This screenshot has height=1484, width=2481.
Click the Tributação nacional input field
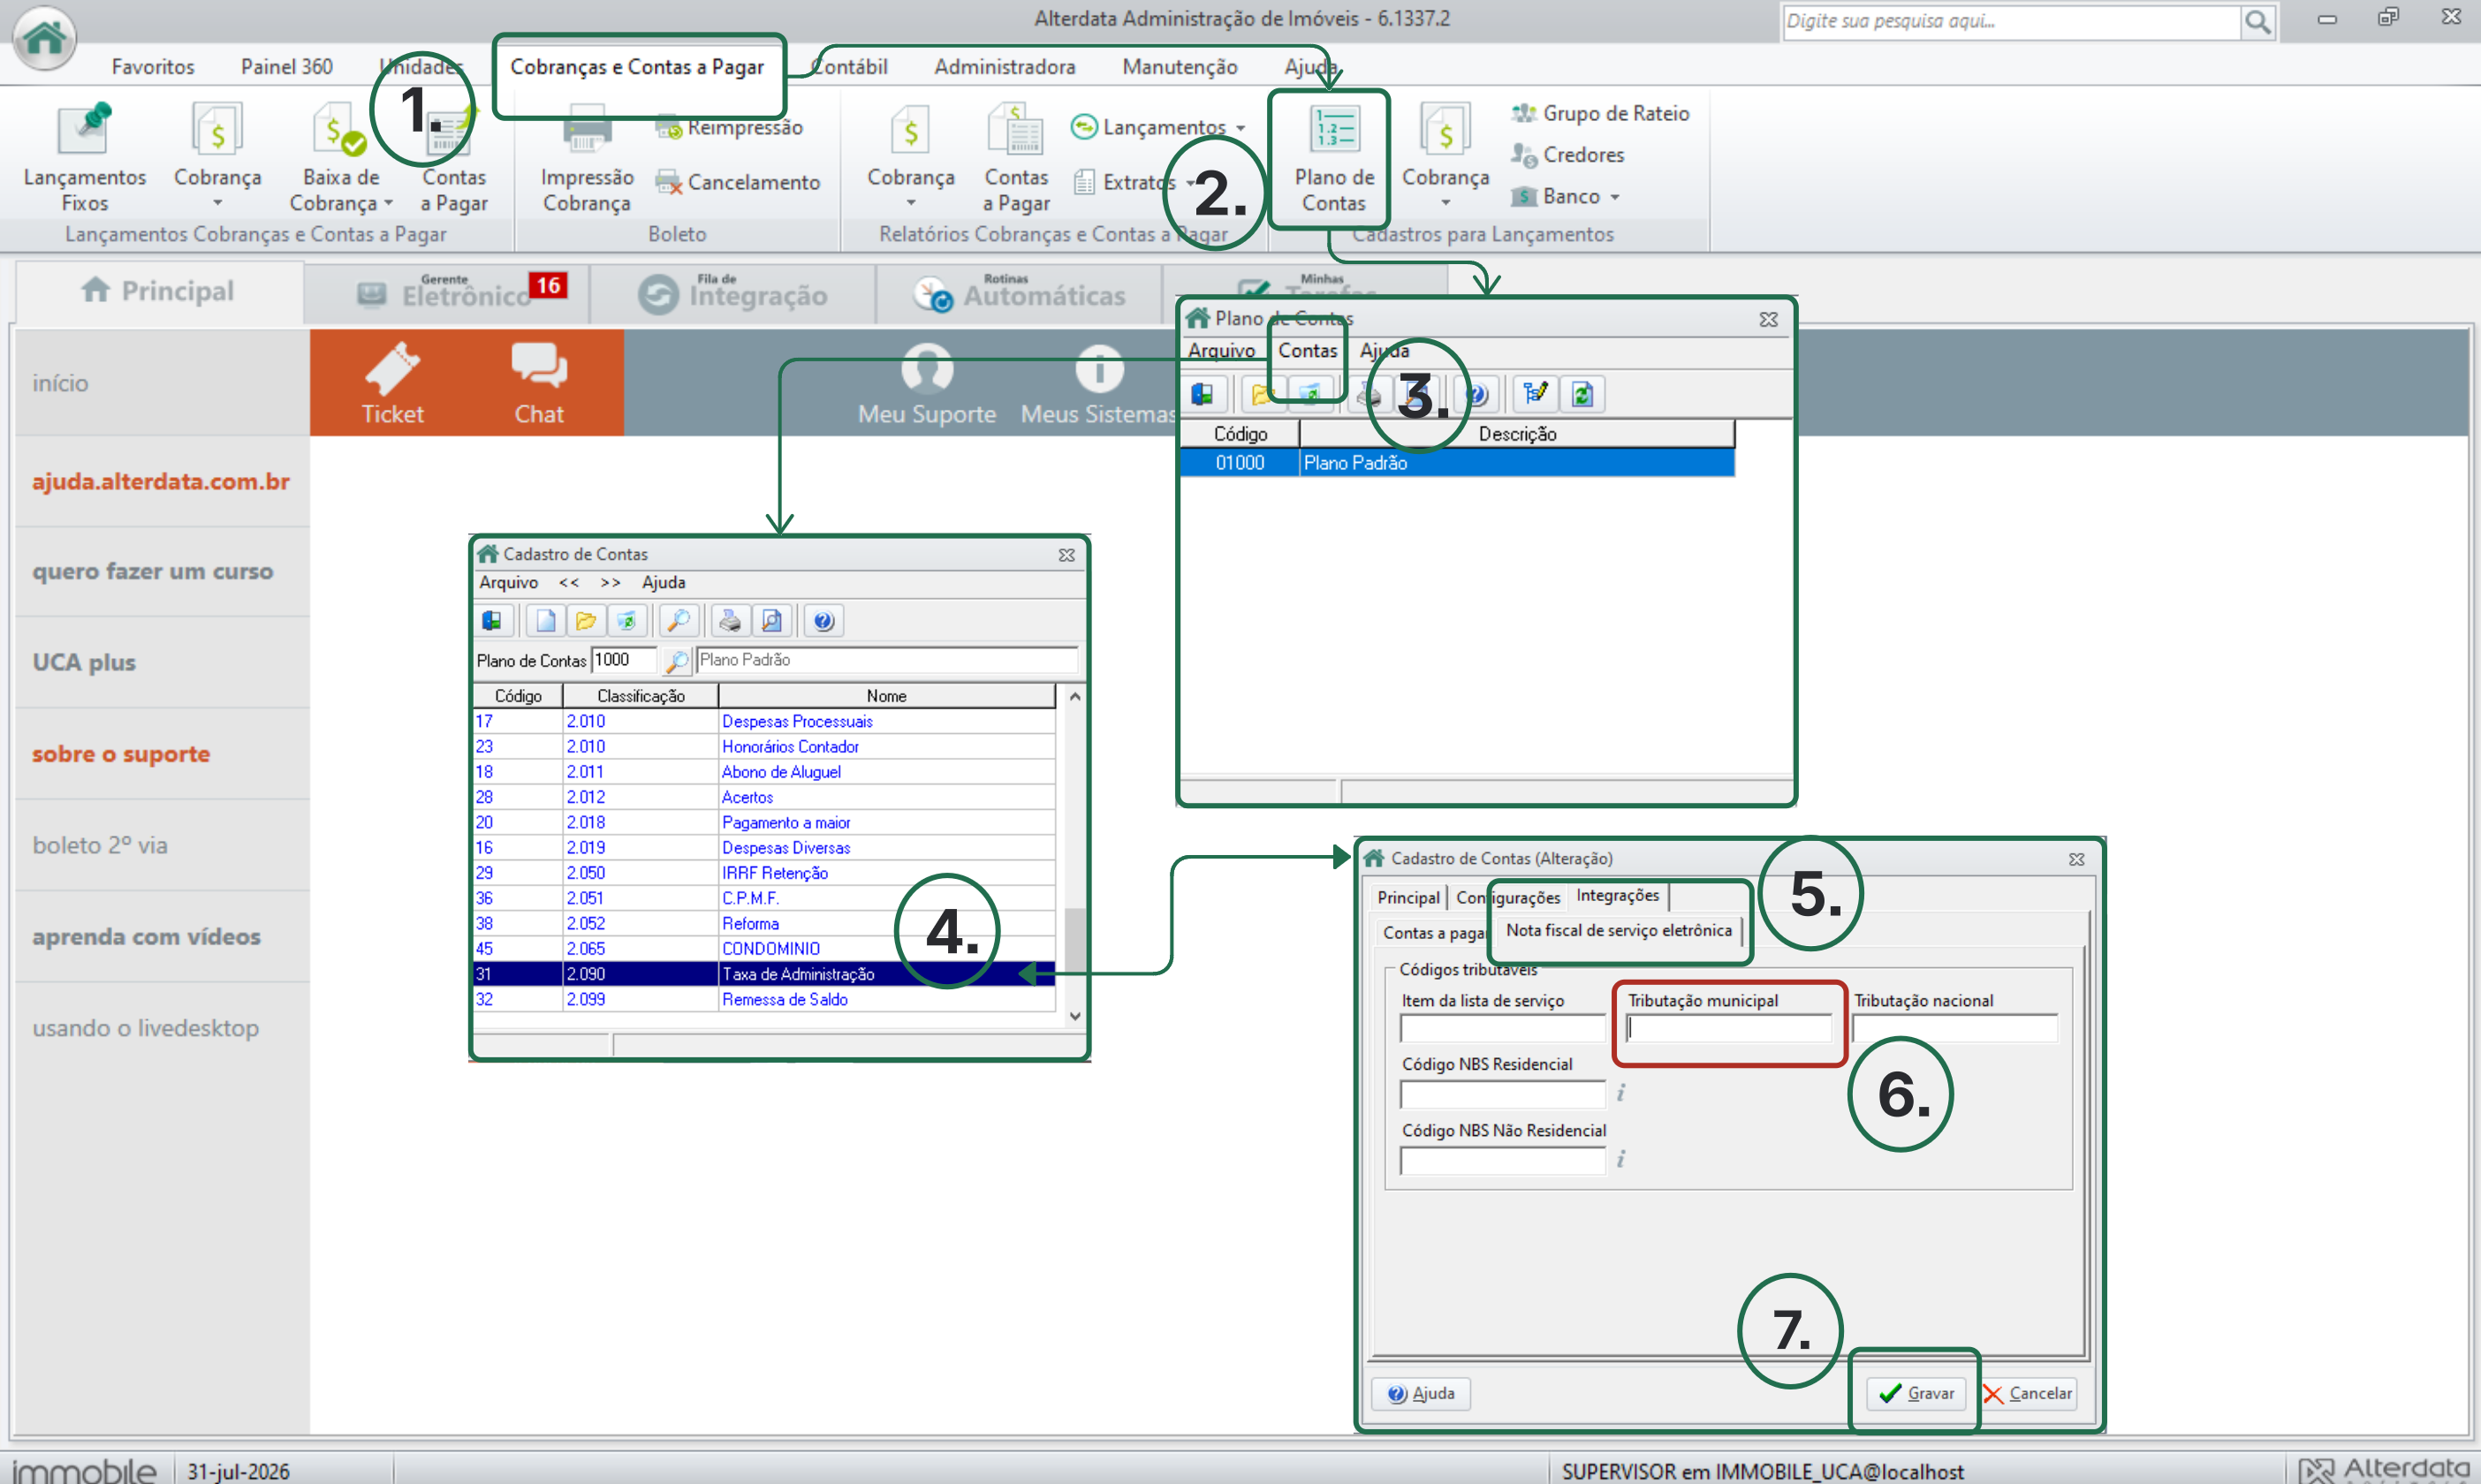tap(1955, 1028)
